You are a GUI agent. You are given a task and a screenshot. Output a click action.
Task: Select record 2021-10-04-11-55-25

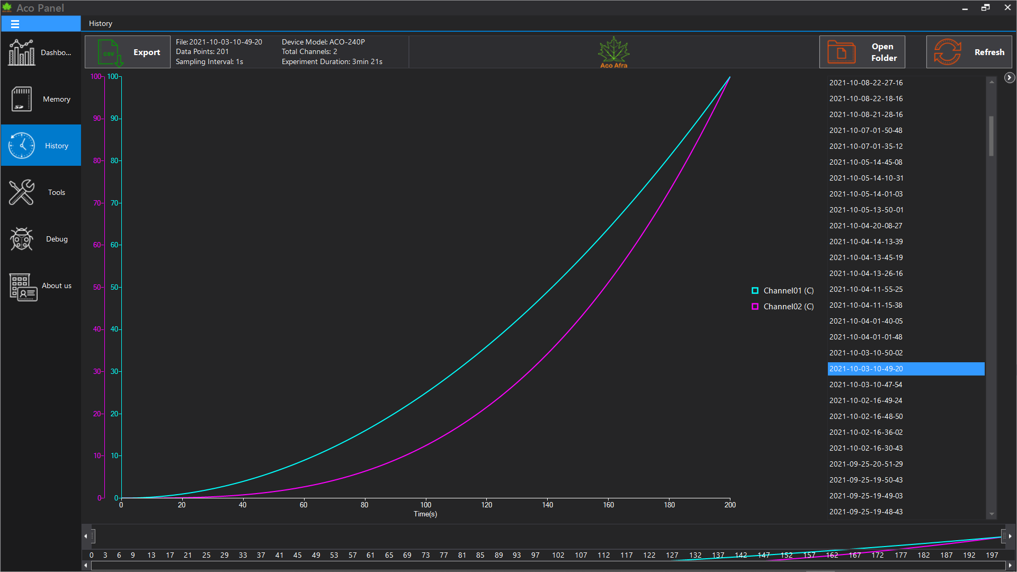tap(906, 289)
